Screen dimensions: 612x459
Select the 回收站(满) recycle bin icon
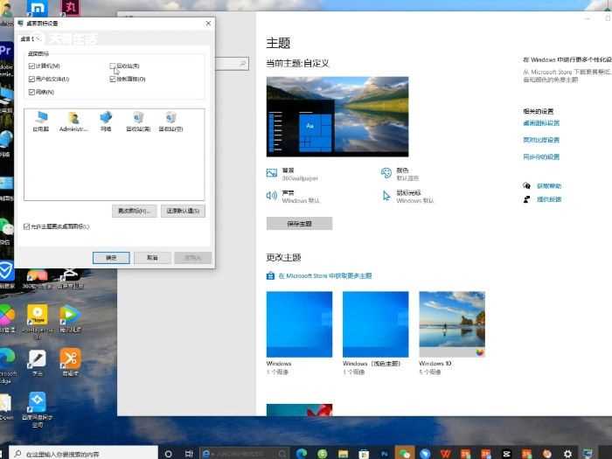tap(138, 119)
